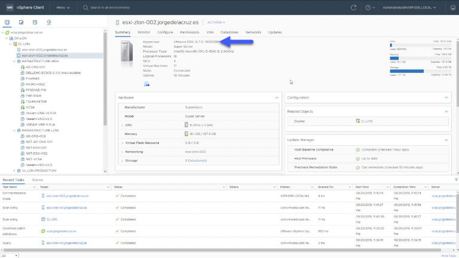This screenshot has width=459, height=258.
Task: Collapse the Update Manager panel
Action: 446,140
